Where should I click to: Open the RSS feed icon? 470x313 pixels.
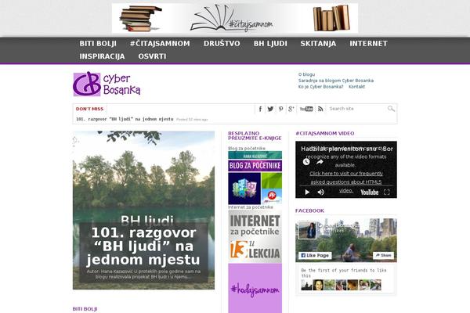pyautogui.click(x=320, y=109)
